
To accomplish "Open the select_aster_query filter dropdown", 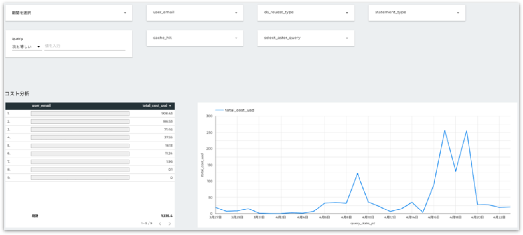I will 306,38.
